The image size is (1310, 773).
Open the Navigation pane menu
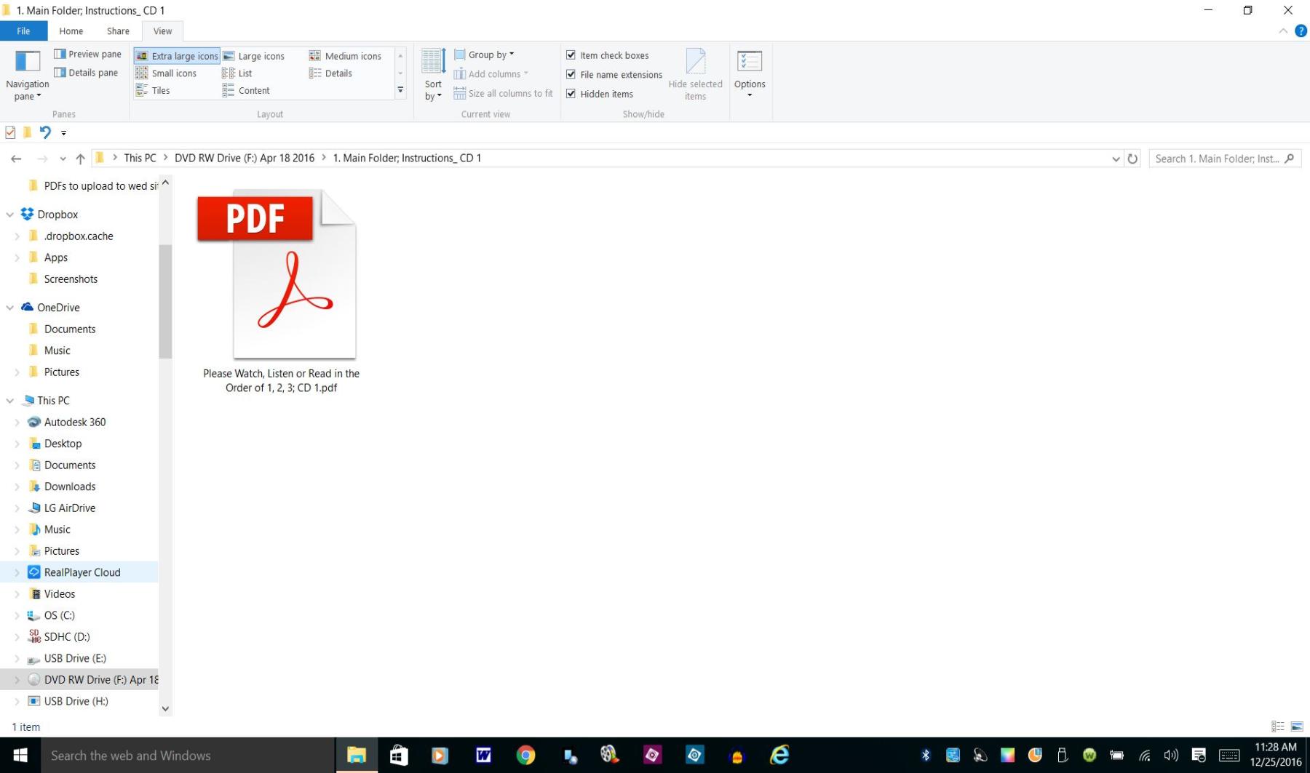click(x=27, y=76)
